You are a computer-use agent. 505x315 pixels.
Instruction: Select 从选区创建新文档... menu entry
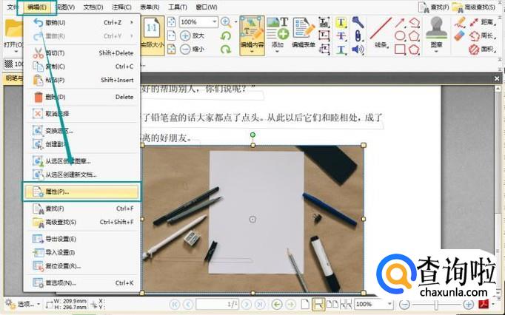click(x=82, y=175)
